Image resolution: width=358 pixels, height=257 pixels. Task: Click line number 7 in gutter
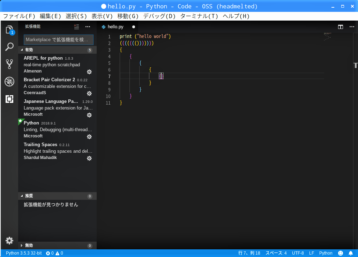click(x=109, y=76)
